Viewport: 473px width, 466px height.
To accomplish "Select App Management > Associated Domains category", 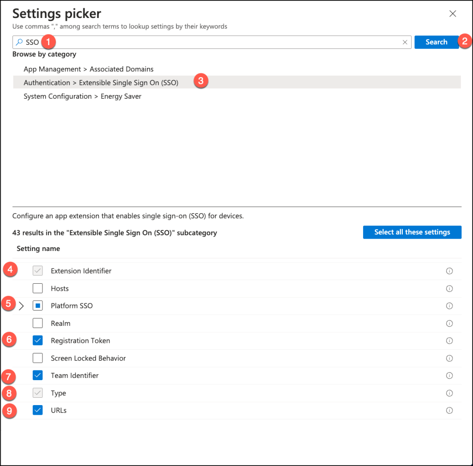I will tap(89, 69).
